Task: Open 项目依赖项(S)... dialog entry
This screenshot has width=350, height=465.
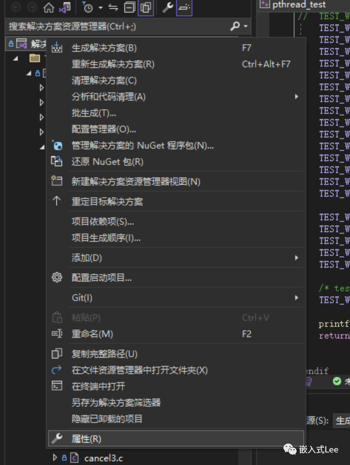Action: point(176,221)
